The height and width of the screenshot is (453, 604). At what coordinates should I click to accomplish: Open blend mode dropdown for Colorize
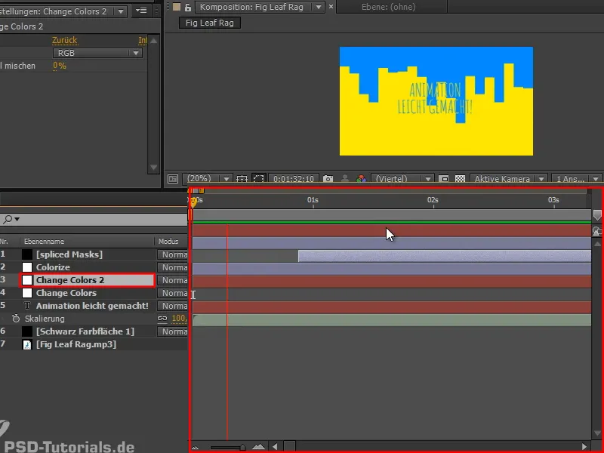pyautogui.click(x=172, y=267)
